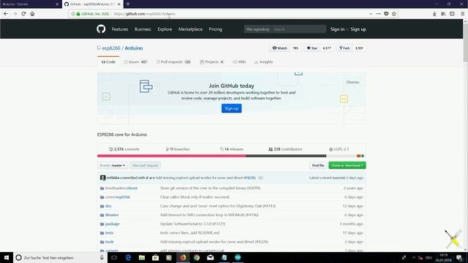Open File Explorer from taskbar
The image size is (468, 263).
tap(142, 258)
